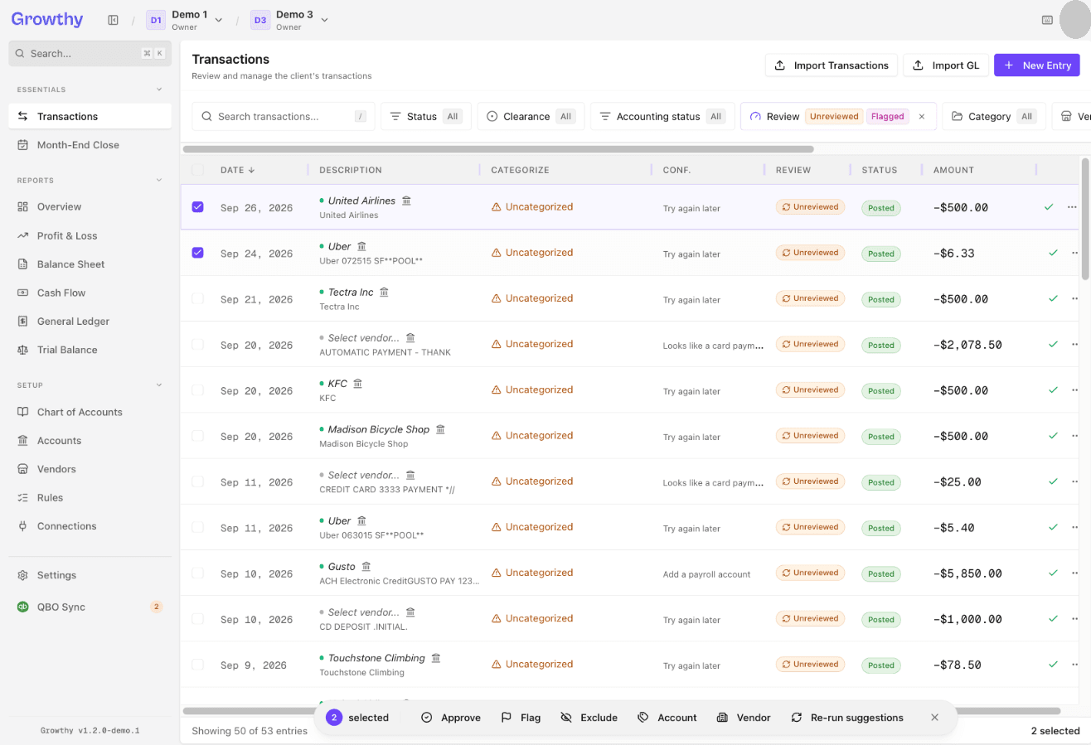
Task: Click the user avatar in the top right
Action: (x=1075, y=20)
